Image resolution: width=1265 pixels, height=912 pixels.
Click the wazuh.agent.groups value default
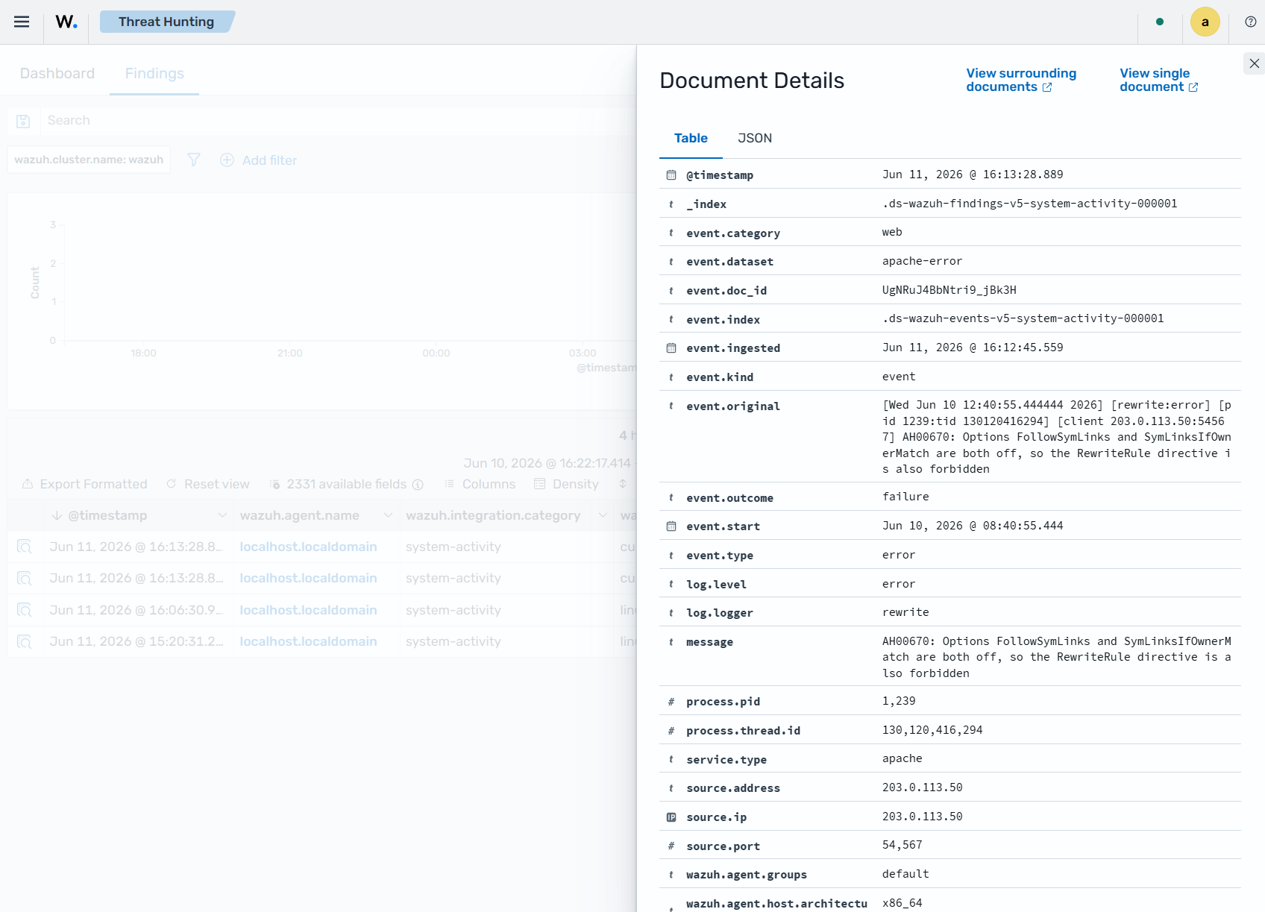point(905,874)
